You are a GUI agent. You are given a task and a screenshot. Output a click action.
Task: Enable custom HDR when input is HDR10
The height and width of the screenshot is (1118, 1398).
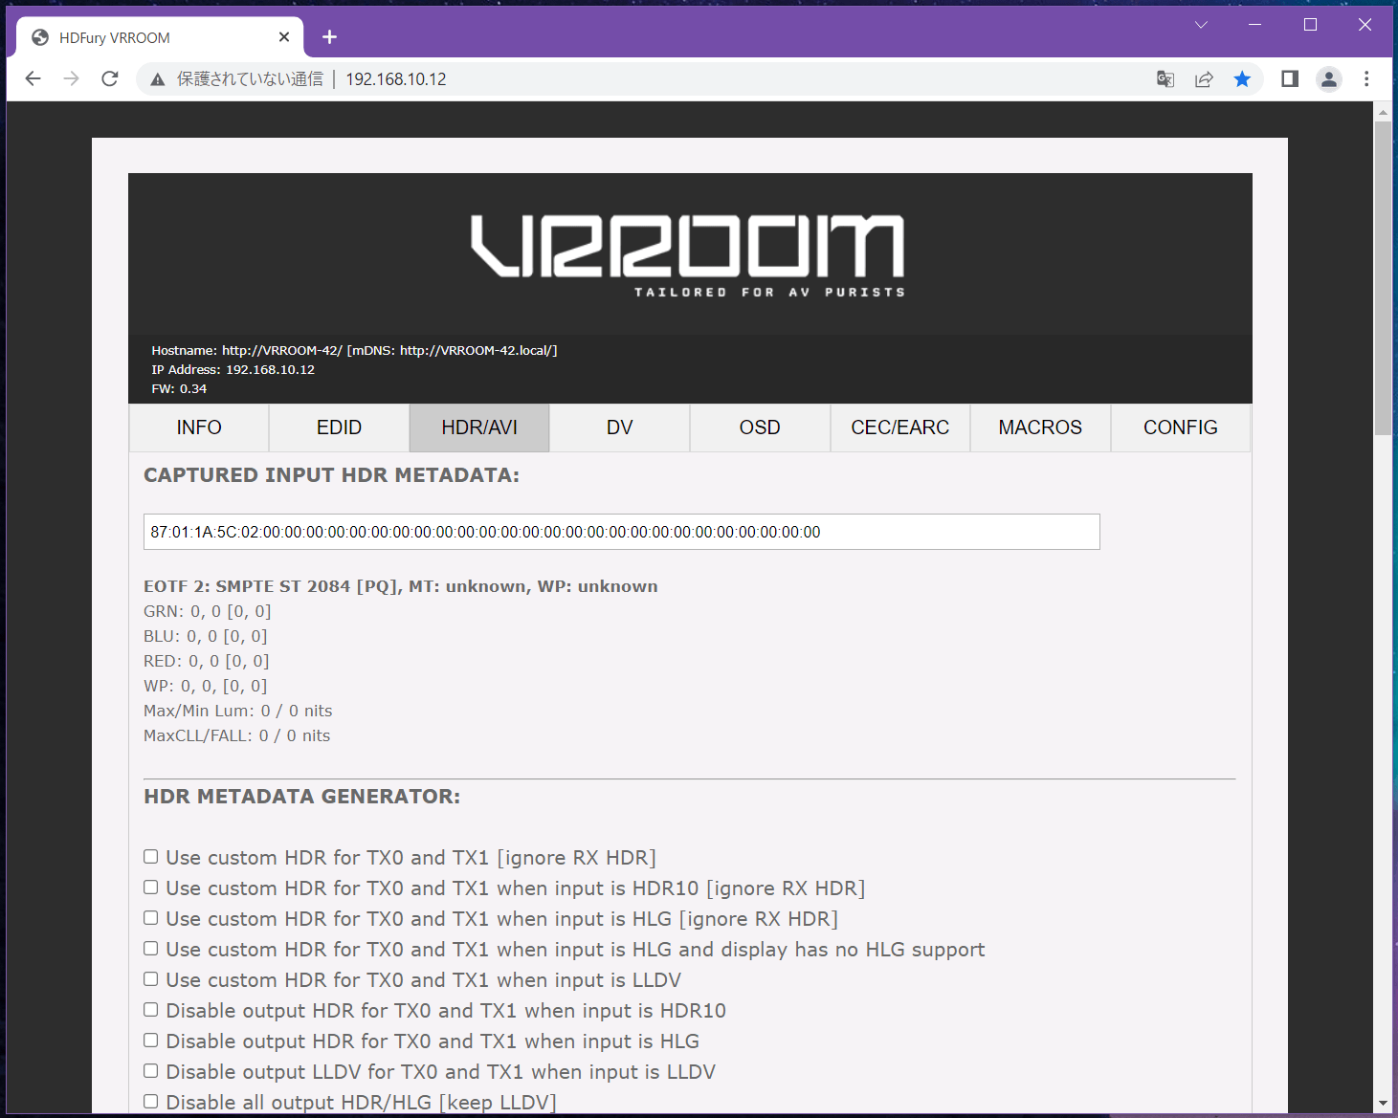pyautogui.click(x=151, y=888)
